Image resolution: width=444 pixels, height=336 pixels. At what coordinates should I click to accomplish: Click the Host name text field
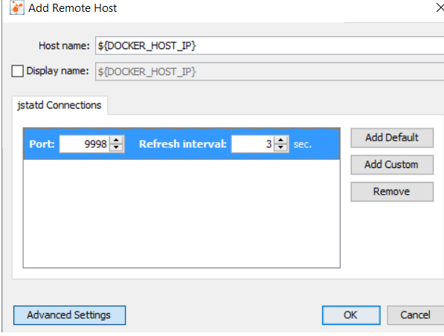click(269, 45)
